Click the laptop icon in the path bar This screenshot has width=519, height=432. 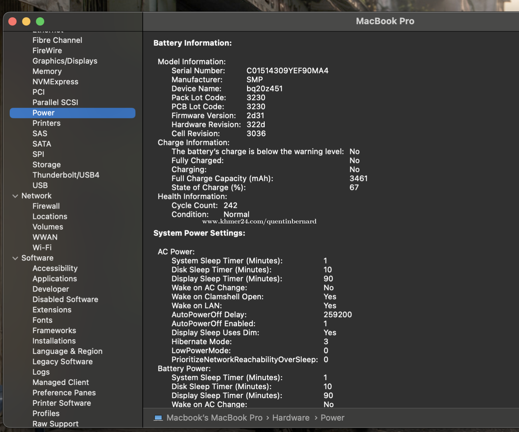158,418
